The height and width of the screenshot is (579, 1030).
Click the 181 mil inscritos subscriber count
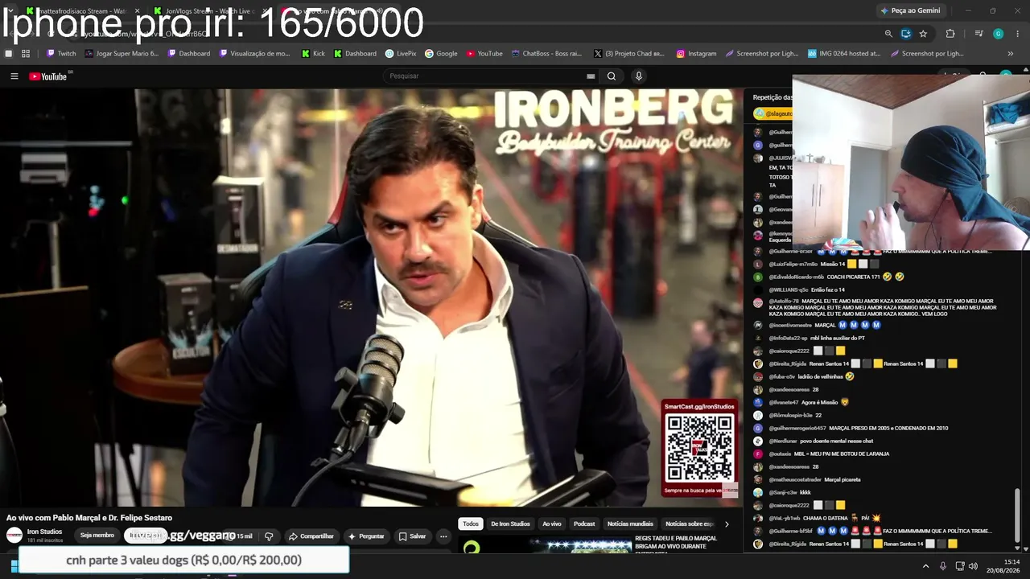tap(45, 540)
